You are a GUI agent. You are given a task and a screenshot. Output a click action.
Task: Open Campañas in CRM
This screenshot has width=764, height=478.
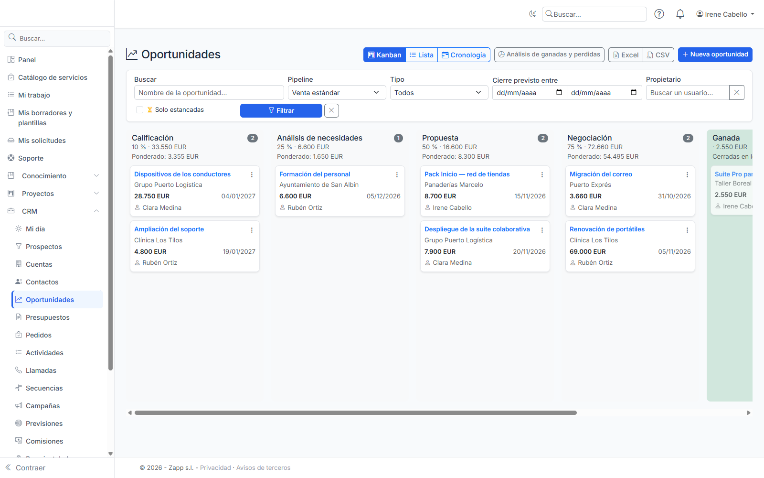(x=57, y=406)
